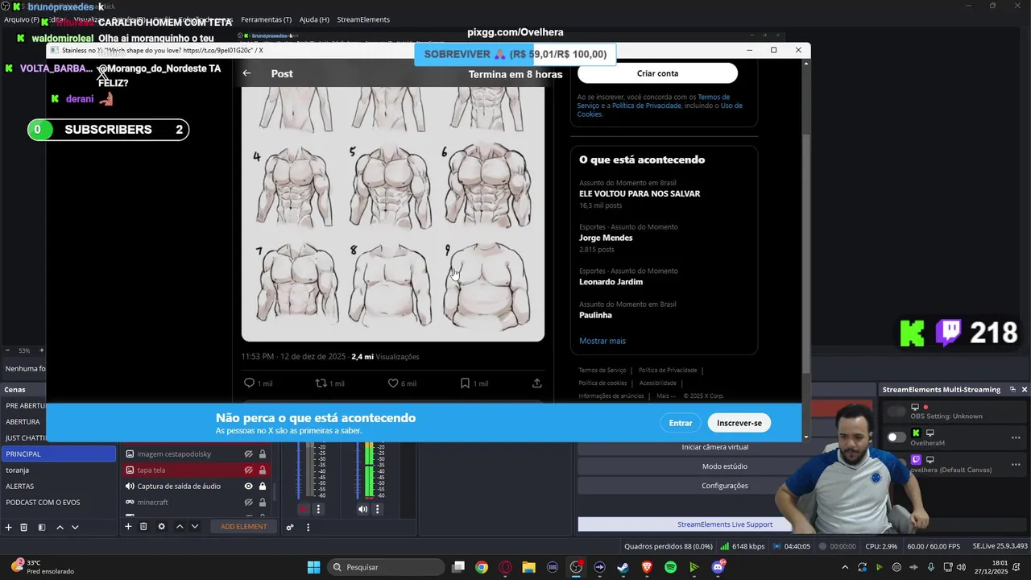Open Discord from the taskbar
The image size is (1031, 580).
pyautogui.click(x=718, y=567)
